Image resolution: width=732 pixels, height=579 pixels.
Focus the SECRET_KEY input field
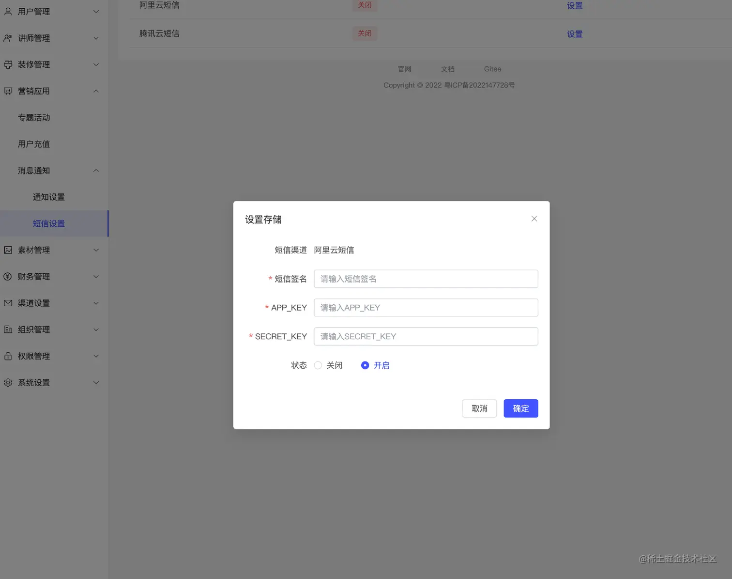click(426, 336)
